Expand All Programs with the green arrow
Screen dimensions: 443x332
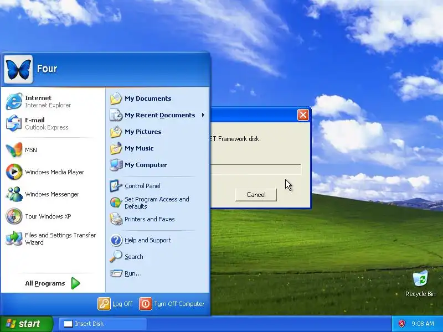coord(75,283)
